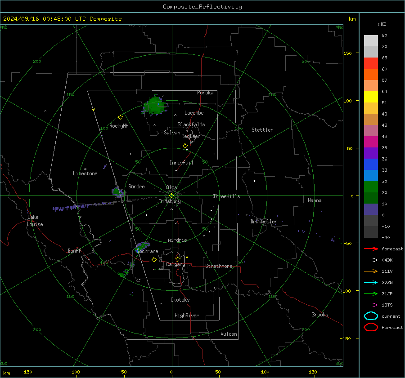Click the radar echo west of Sundre
Image resolution: width=405 pixels, height=378 pixels.
118,192
